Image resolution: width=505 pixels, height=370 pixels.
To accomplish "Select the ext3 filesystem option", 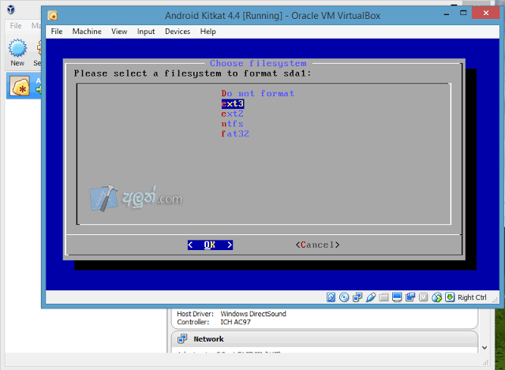I will tap(232, 103).
